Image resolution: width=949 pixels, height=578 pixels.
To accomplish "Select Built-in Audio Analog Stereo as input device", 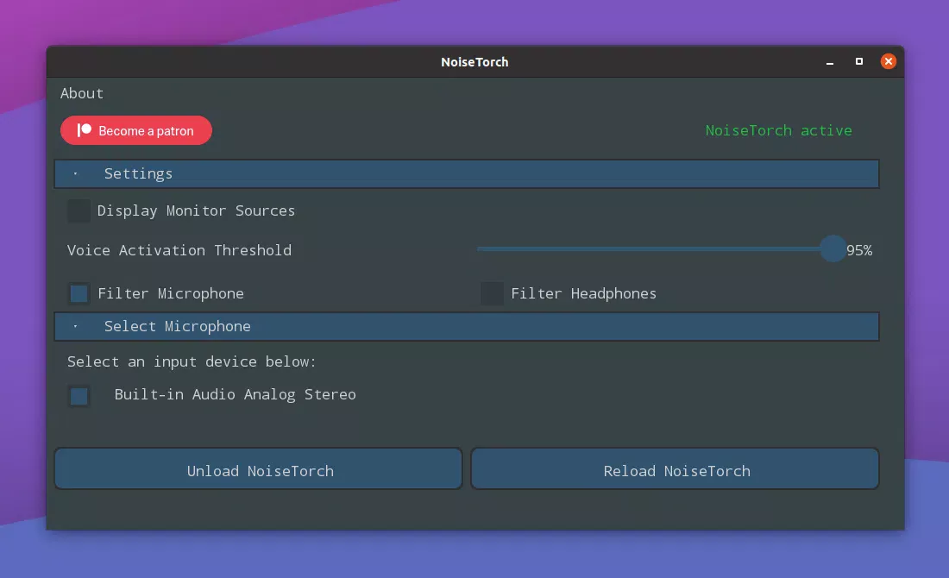I will click(79, 396).
